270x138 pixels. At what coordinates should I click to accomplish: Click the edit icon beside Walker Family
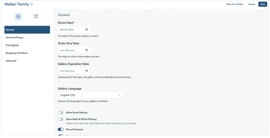tap(32, 4)
